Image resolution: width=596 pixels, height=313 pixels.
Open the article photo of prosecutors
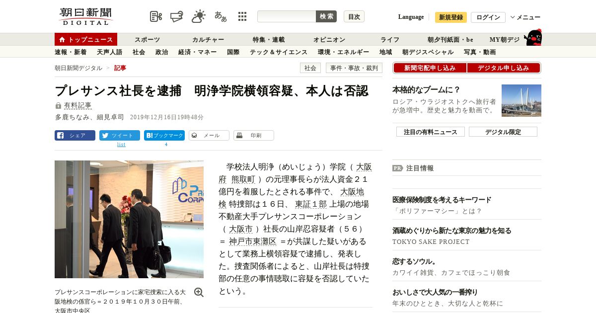(129, 219)
